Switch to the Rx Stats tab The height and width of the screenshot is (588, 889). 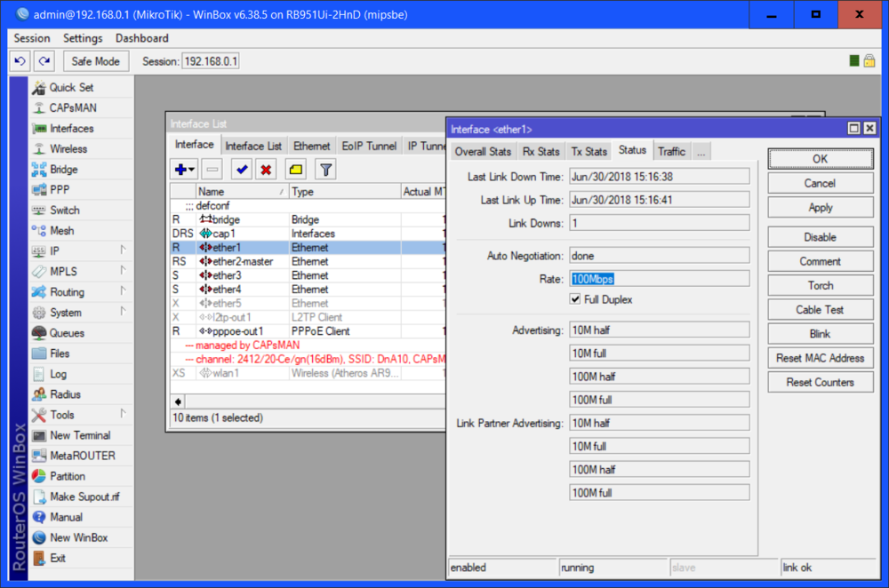[541, 152]
